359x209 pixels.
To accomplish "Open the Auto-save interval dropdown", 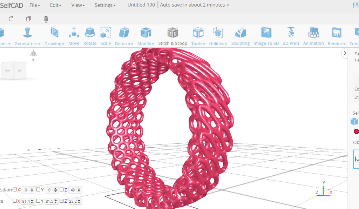I will click(194, 5).
